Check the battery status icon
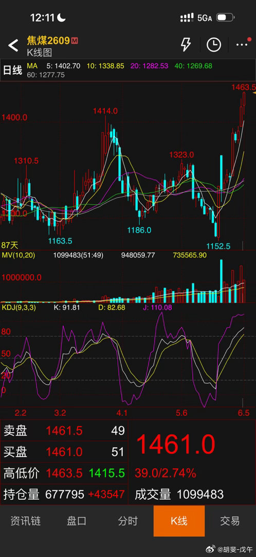The width and height of the screenshot is (256, 557). click(225, 18)
